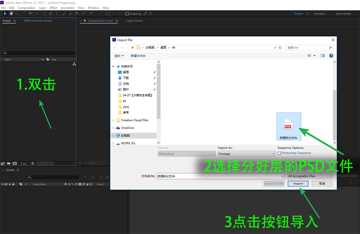This screenshot has width=360, height=234.
Task: Click the trash delete icon in Project panel
Action: click(x=33, y=163)
